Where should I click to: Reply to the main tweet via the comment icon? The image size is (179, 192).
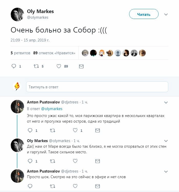click(14, 66)
